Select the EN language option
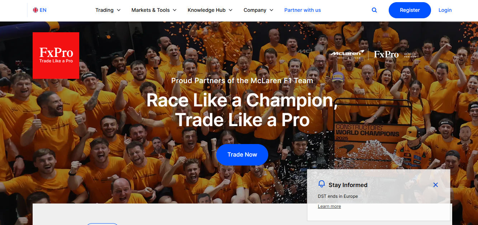Viewport: 478px width, 225px height. 43,10
